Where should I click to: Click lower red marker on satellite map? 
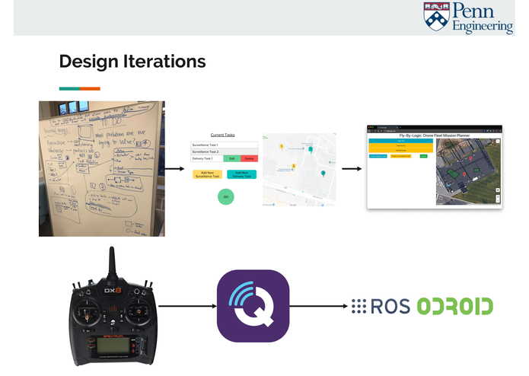pos(464,174)
